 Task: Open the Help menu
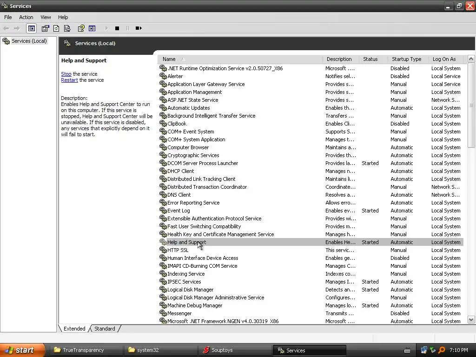coord(63,17)
